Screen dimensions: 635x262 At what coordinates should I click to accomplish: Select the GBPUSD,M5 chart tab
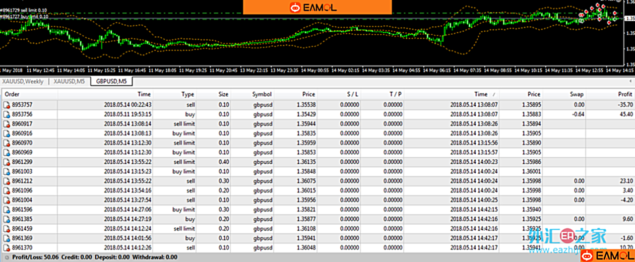tap(111, 81)
